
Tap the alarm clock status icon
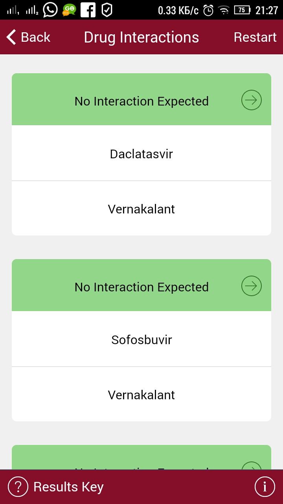tap(208, 11)
